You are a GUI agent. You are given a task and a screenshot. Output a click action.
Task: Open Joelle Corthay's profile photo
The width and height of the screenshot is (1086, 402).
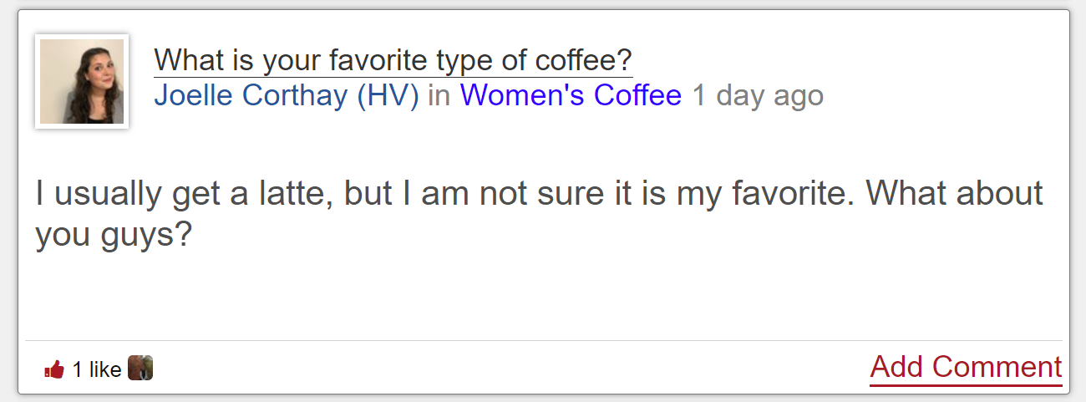tap(82, 82)
